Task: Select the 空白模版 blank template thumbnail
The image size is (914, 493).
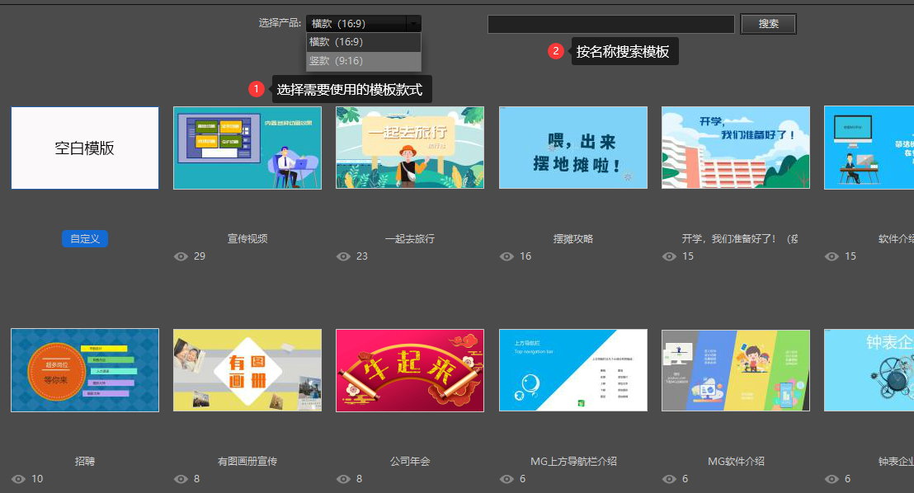Action: pos(85,148)
